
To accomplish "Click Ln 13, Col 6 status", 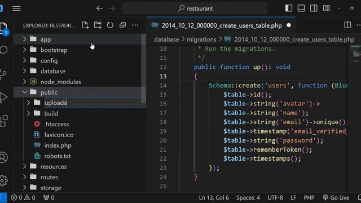I will tap(214, 197).
